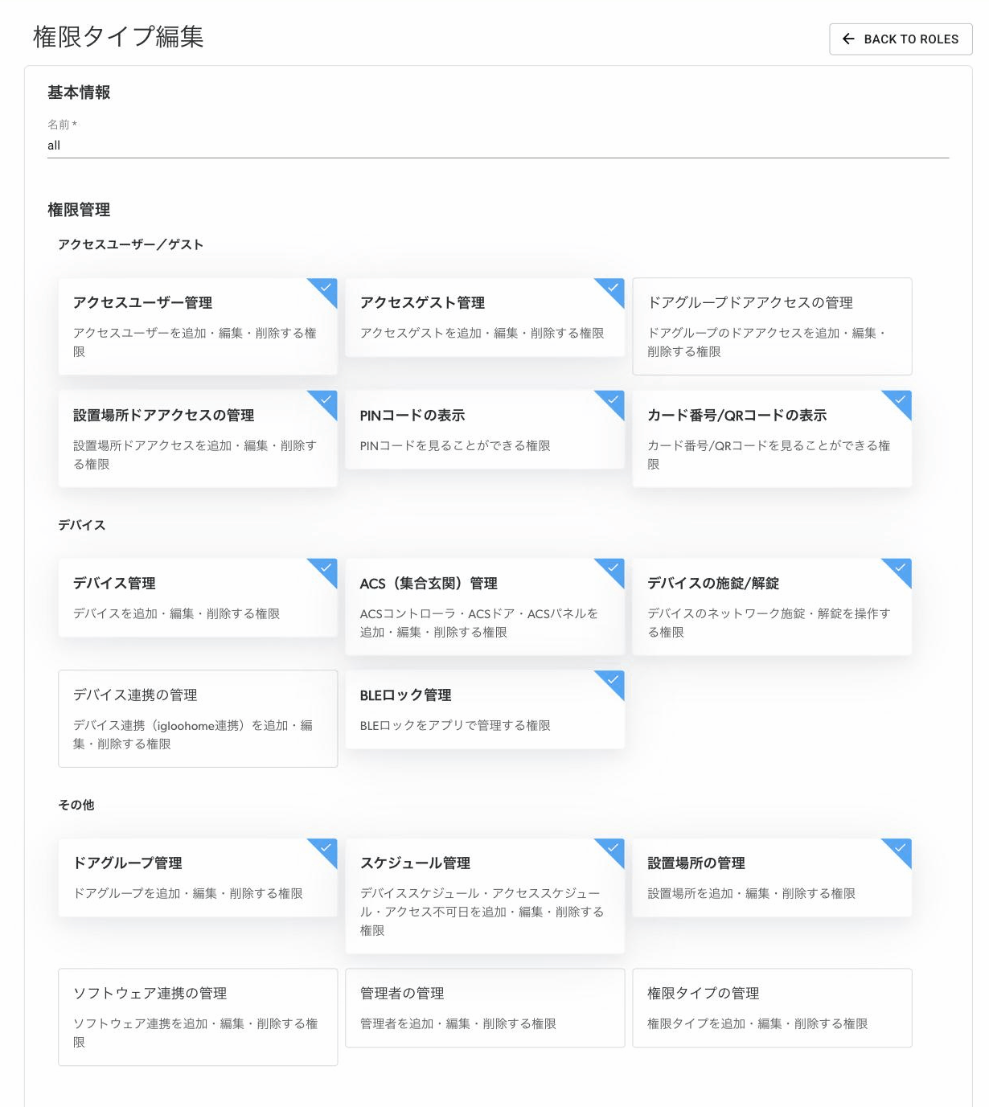The image size is (989, 1107).
Task: Click the checkmark corner on デバイスの施錠/解錠
Action: pos(901,568)
